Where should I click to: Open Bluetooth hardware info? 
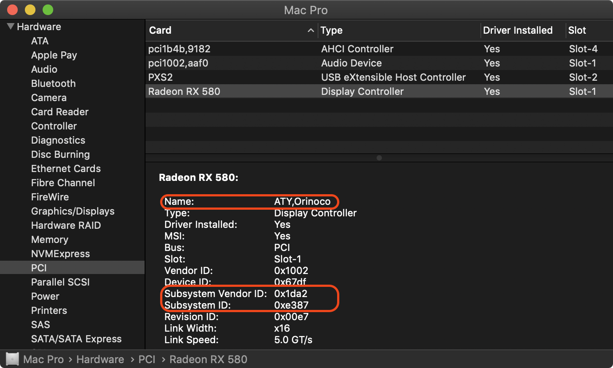53,83
